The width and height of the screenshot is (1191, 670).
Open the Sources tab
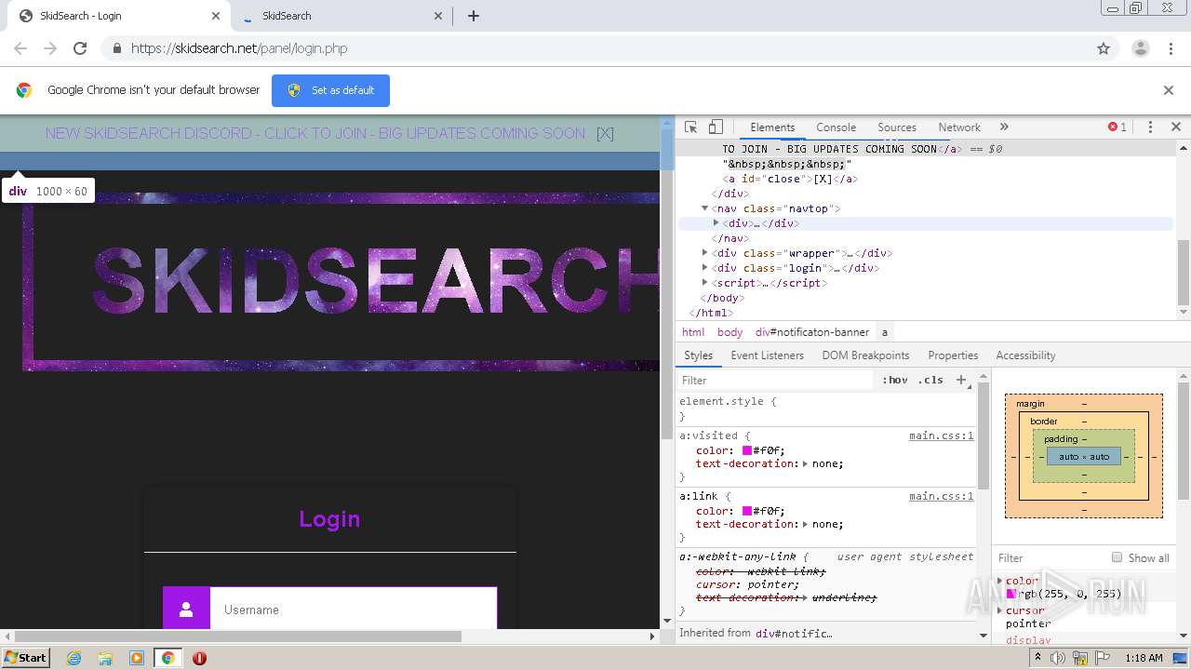click(x=897, y=127)
